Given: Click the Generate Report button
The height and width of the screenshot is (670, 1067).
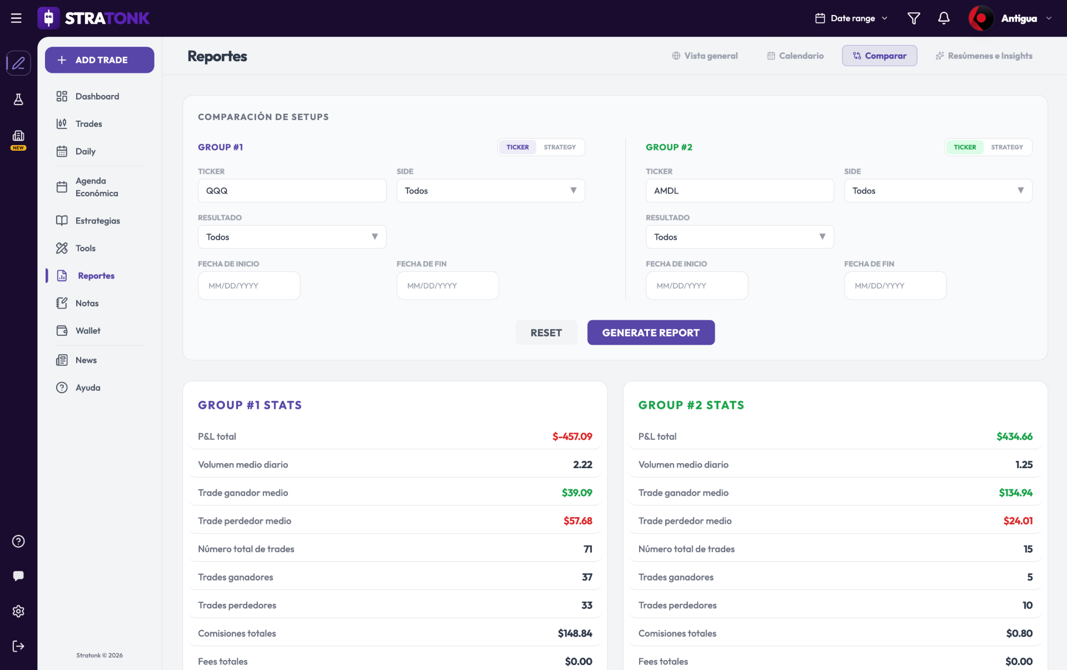Looking at the screenshot, I should coord(651,332).
